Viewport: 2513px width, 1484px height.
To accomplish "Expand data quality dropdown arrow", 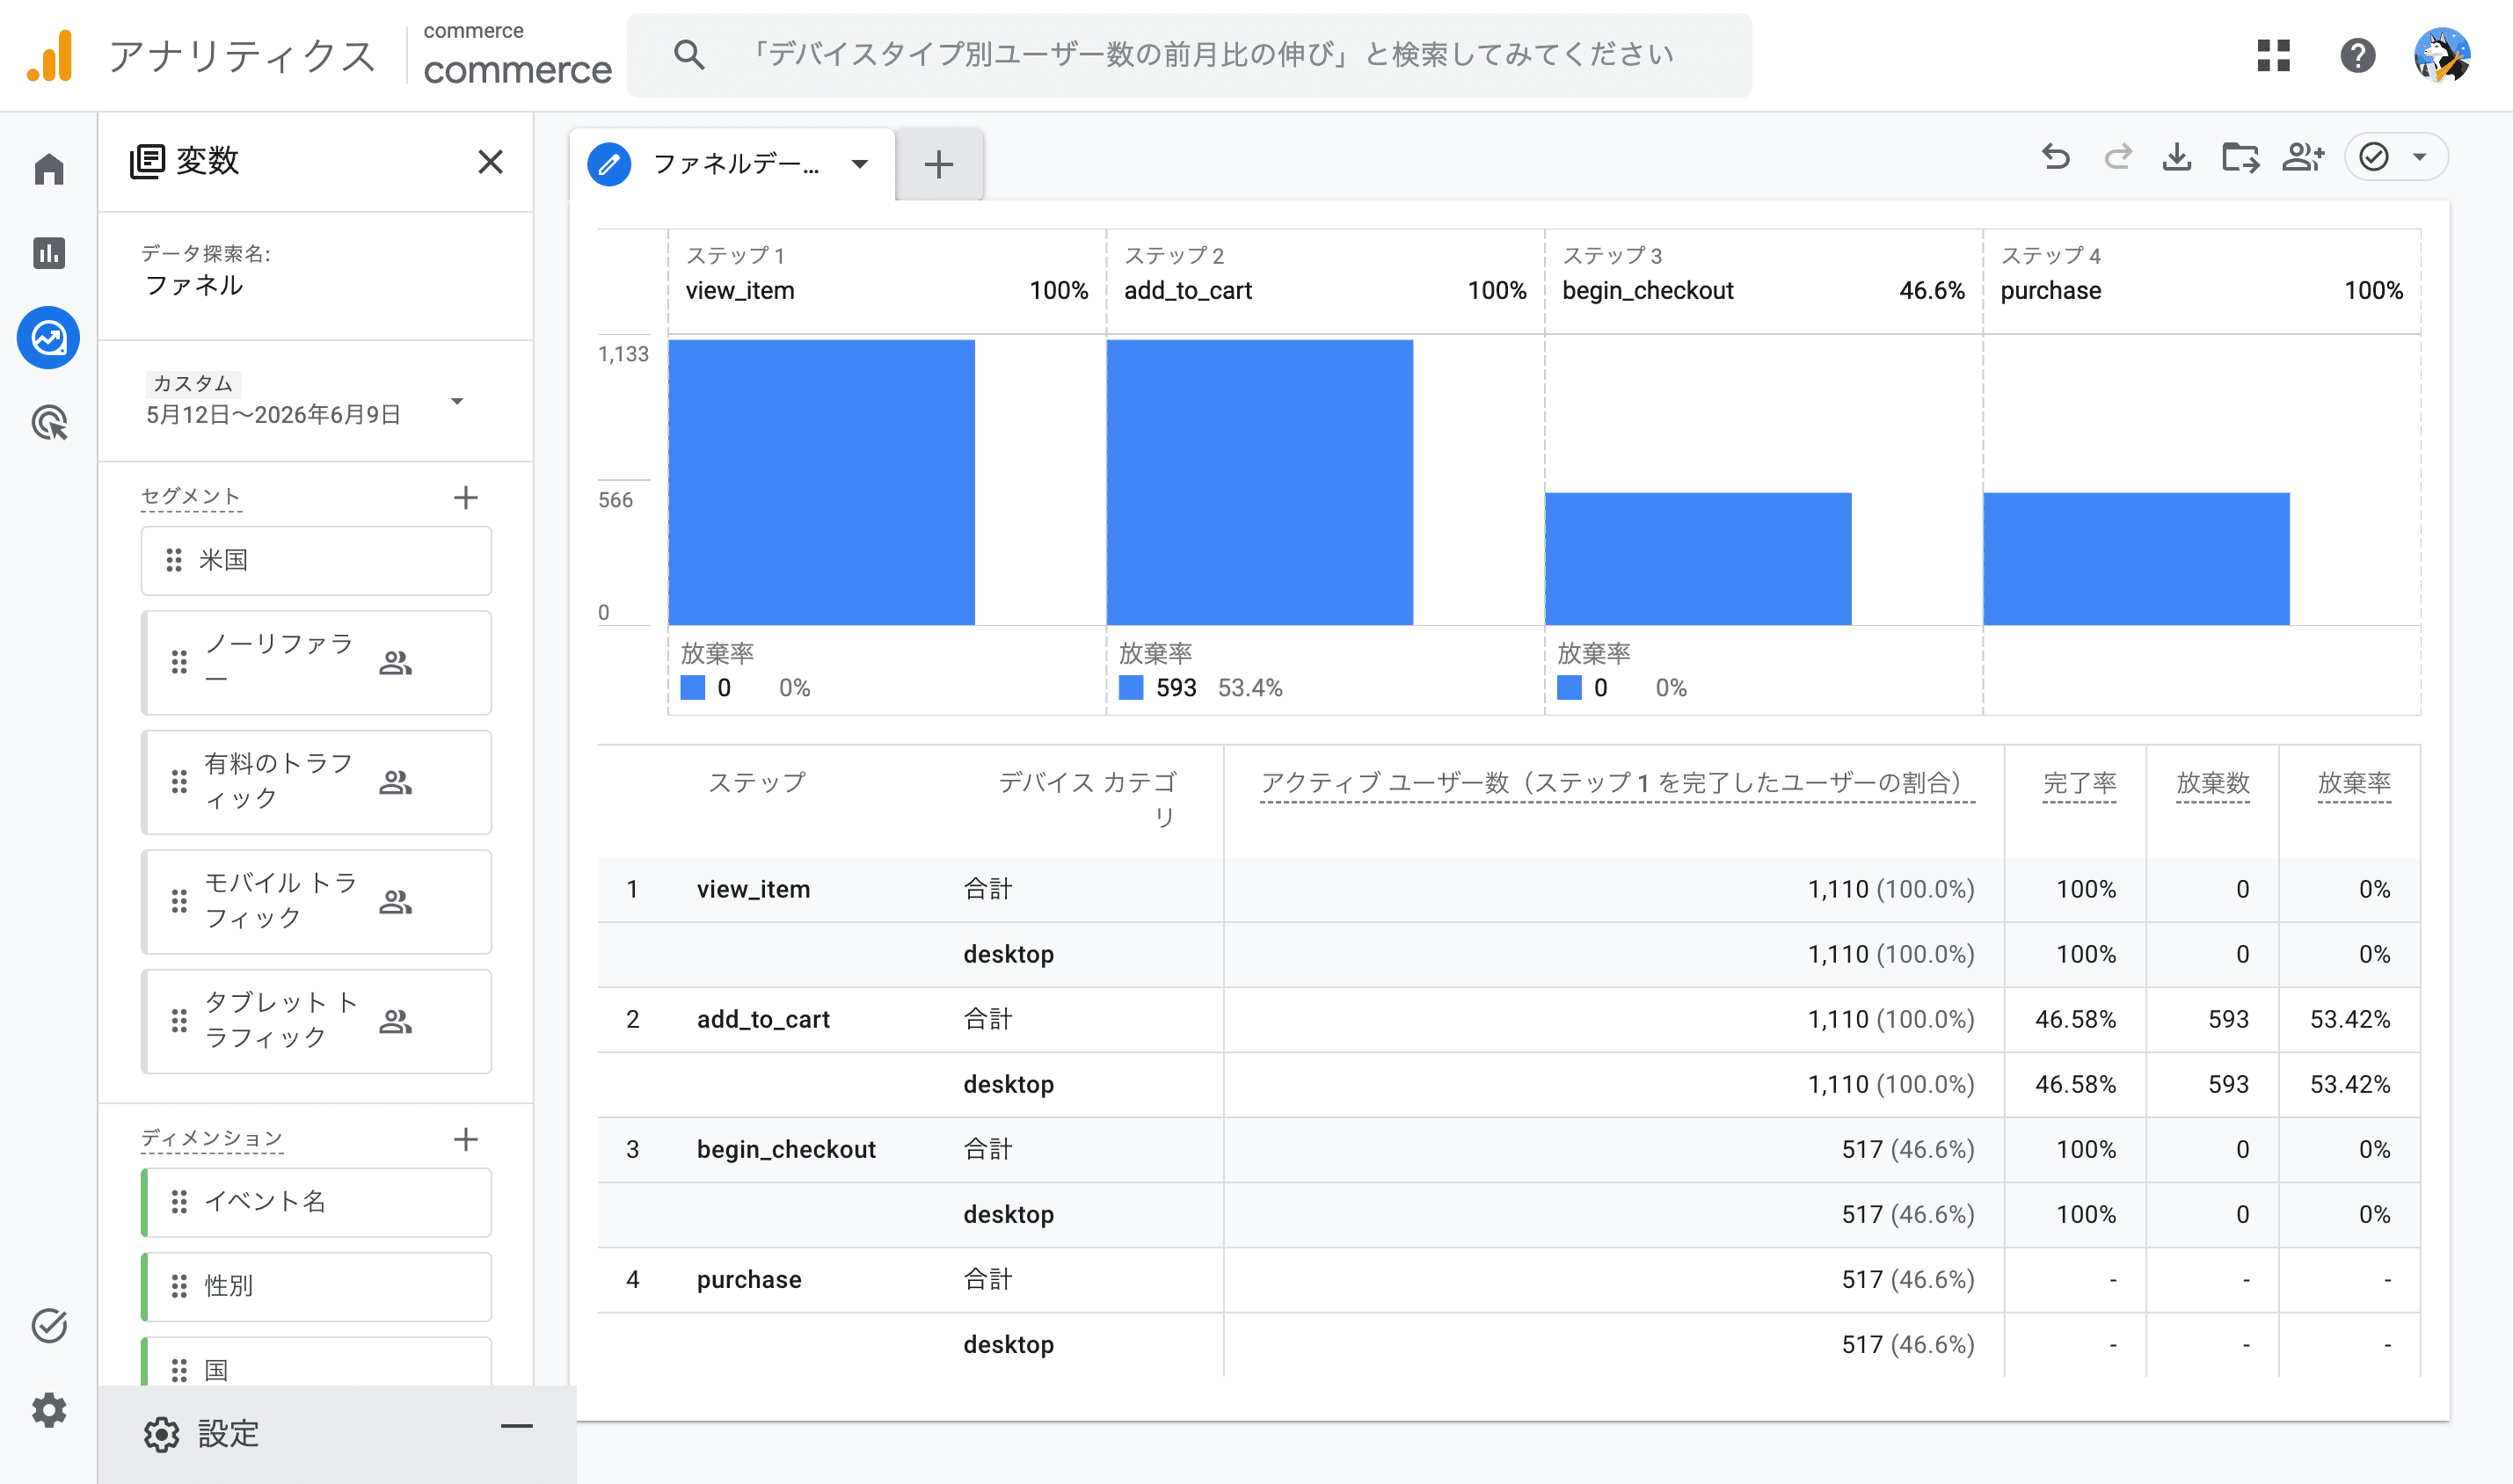I will point(2419,157).
